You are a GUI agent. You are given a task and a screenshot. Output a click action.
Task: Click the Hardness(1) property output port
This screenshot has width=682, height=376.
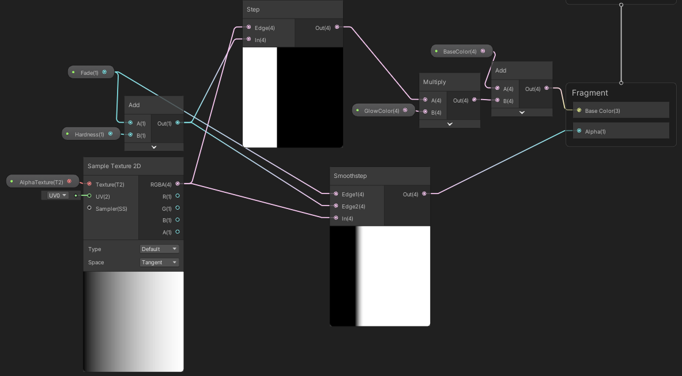[111, 134]
